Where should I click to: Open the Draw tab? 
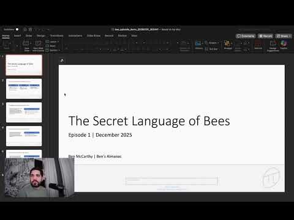(x=29, y=35)
